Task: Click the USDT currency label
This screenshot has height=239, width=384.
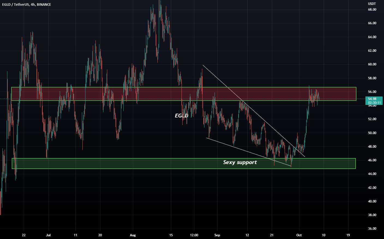Action: [x=372, y=4]
